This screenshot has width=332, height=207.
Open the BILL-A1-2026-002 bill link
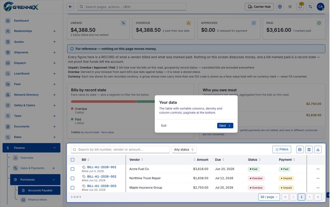coord(102,177)
